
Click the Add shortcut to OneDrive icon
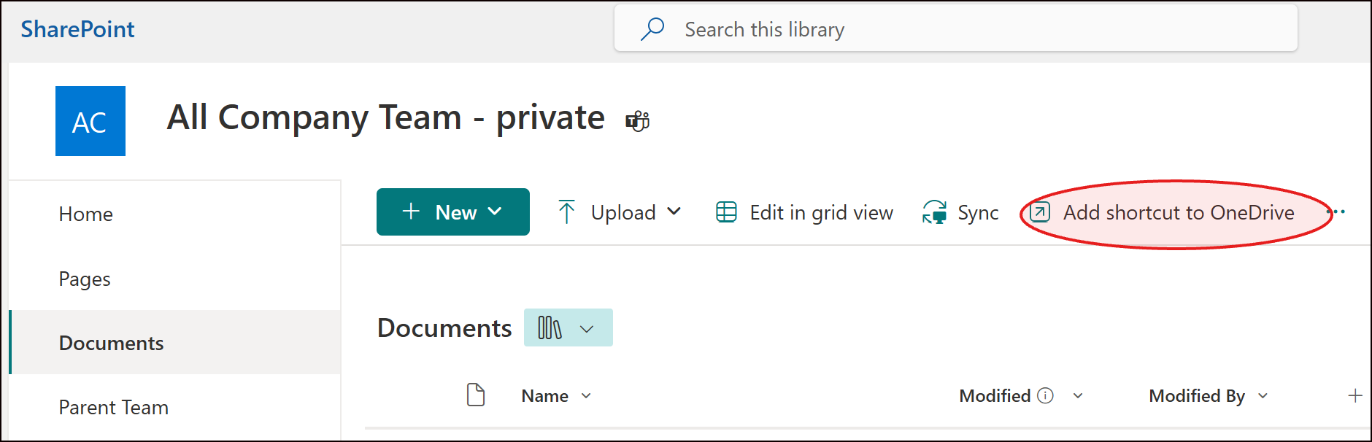[1040, 212]
